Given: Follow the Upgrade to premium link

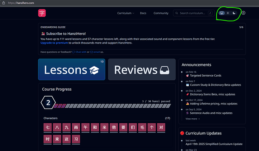Looking at the screenshot, I should (x=54, y=43).
